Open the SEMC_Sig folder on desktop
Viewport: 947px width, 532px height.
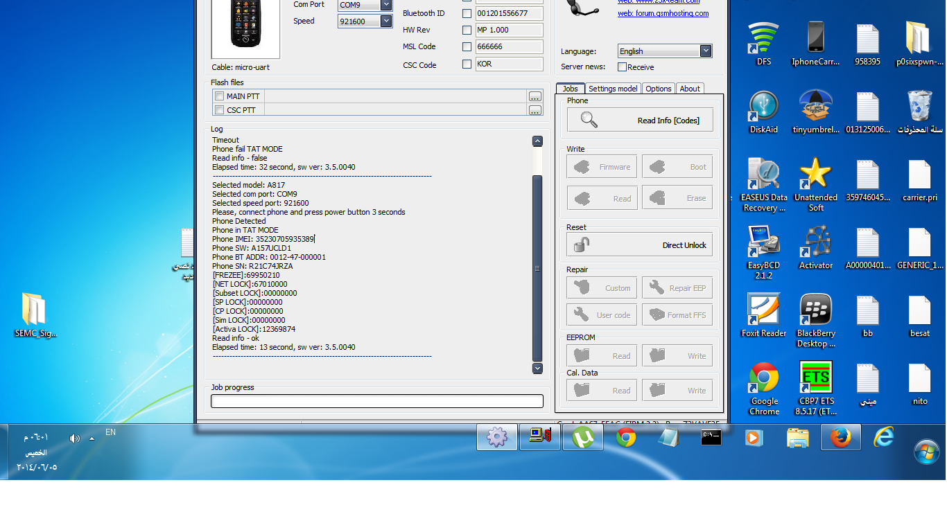35,314
